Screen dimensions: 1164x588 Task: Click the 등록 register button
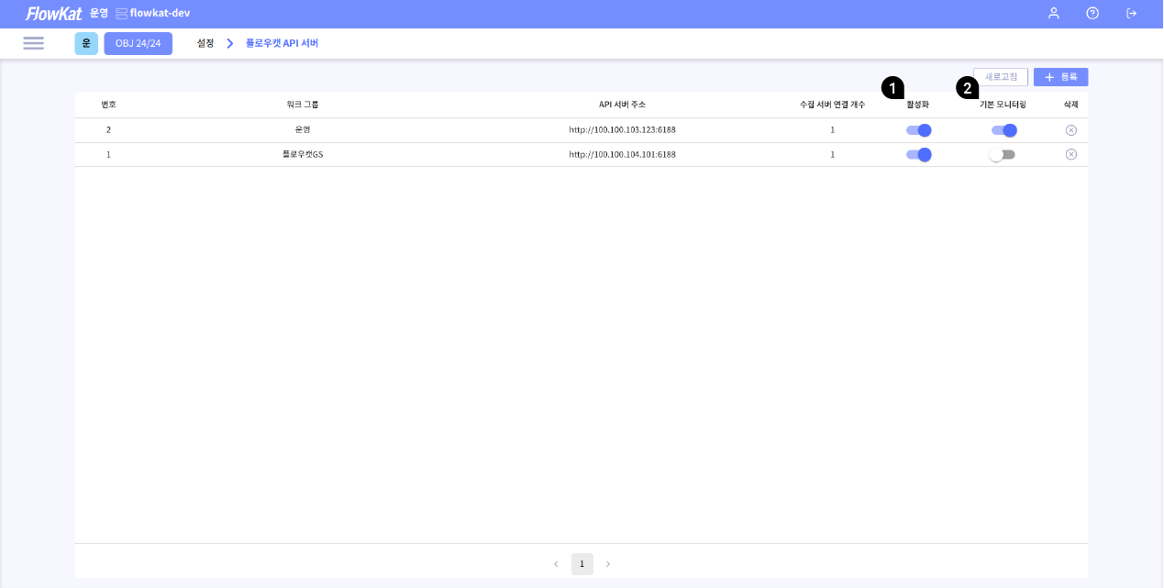[x=1060, y=77]
